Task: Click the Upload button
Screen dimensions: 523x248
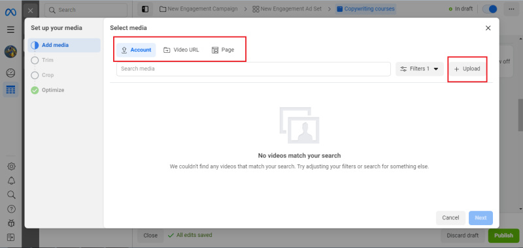Action: (467, 69)
